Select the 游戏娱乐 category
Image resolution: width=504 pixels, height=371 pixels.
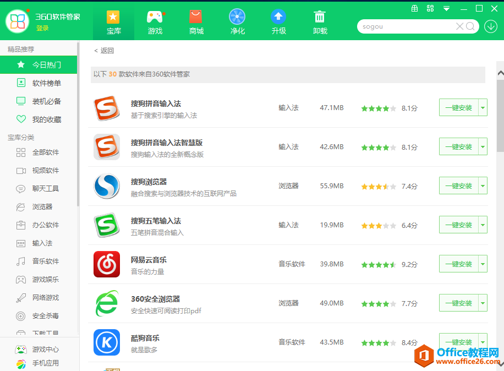pyautogui.click(x=39, y=280)
